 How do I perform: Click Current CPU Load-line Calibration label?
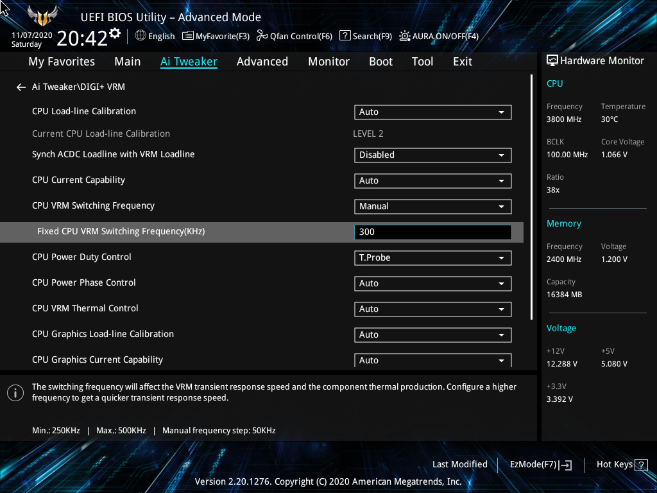coord(101,134)
